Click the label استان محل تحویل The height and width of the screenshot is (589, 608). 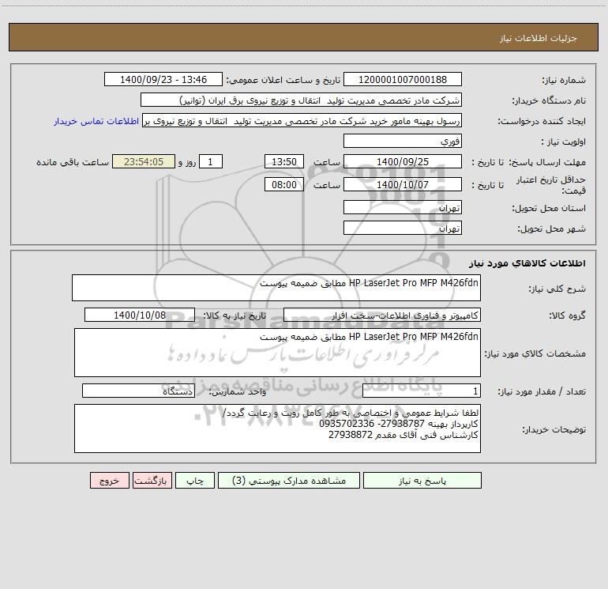pyautogui.click(x=549, y=209)
